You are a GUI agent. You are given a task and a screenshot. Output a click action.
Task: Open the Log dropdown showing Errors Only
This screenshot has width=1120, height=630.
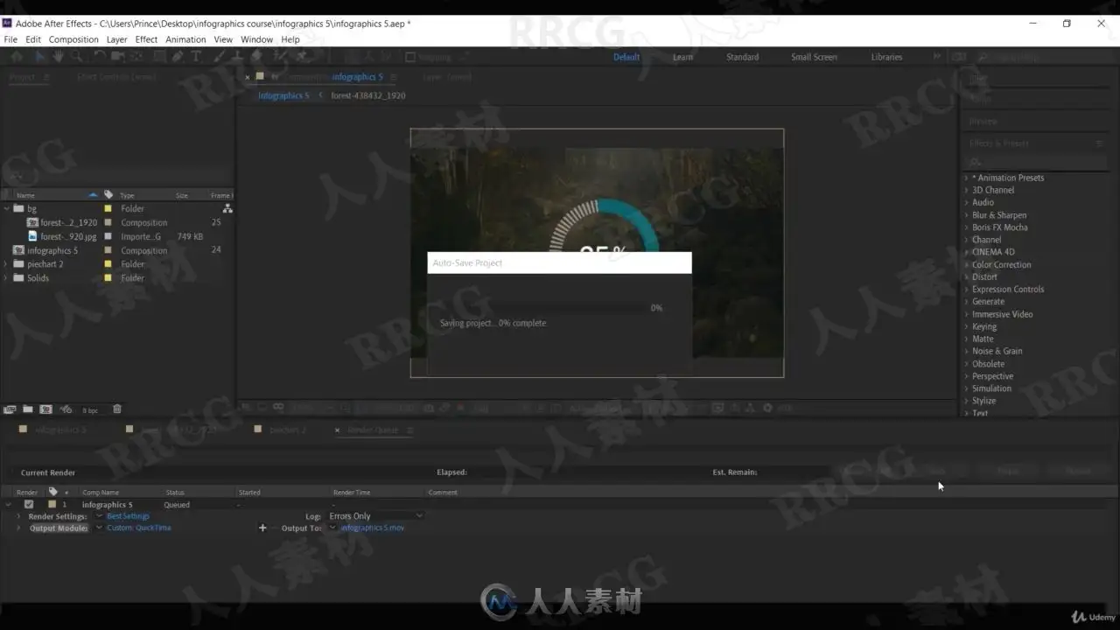coord(376,516)
